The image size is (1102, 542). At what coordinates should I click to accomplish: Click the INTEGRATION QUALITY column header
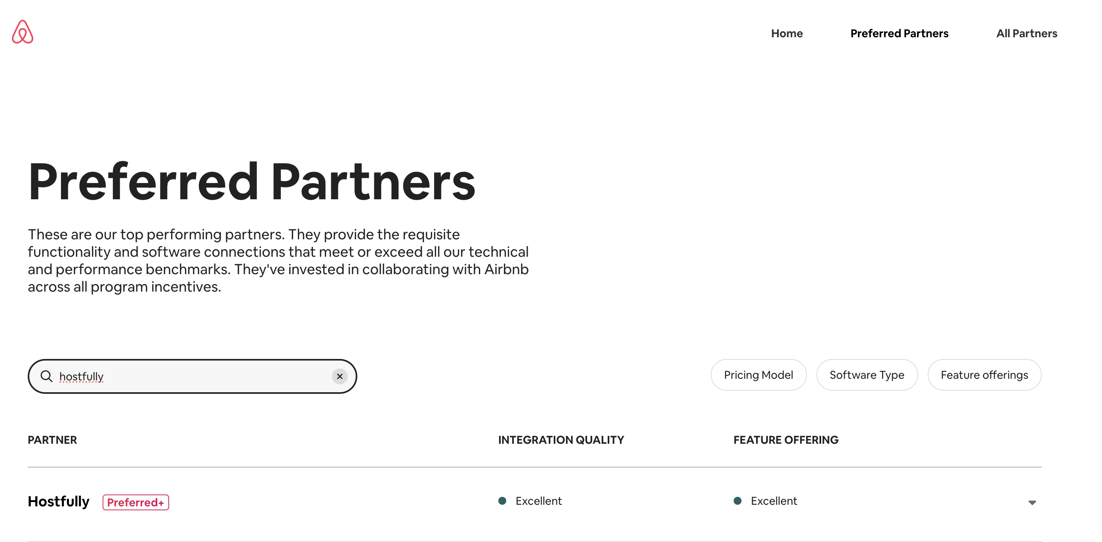pos(561,440)
